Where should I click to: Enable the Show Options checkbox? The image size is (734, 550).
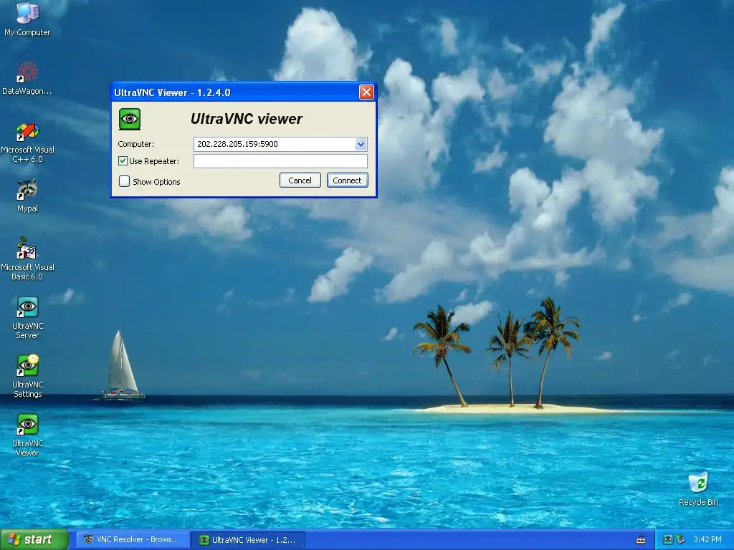pos(124,181)
